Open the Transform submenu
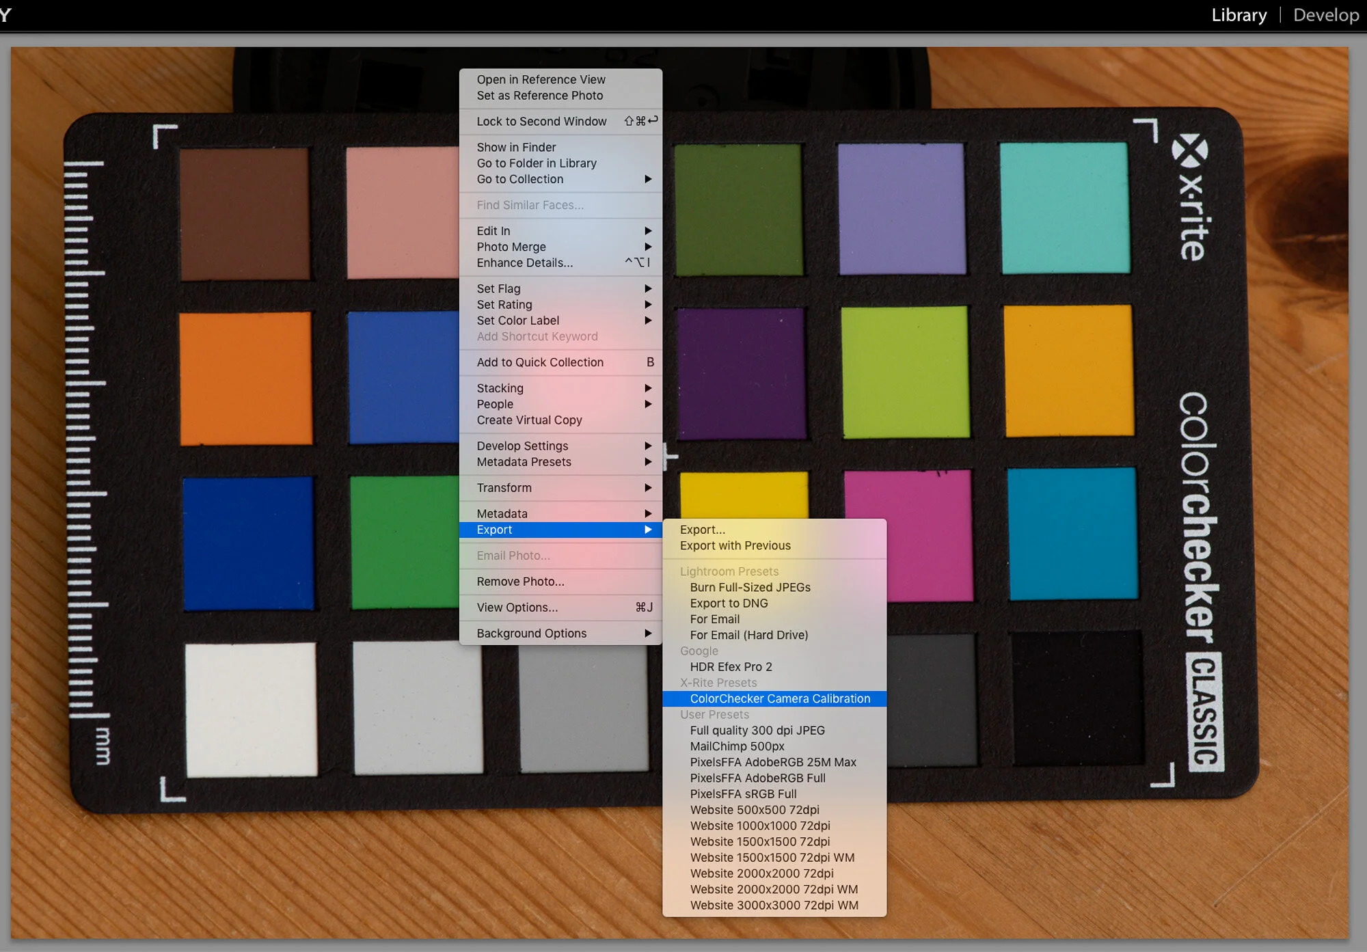Screen dimensions: 1367x952 click(x=560, y=488)
